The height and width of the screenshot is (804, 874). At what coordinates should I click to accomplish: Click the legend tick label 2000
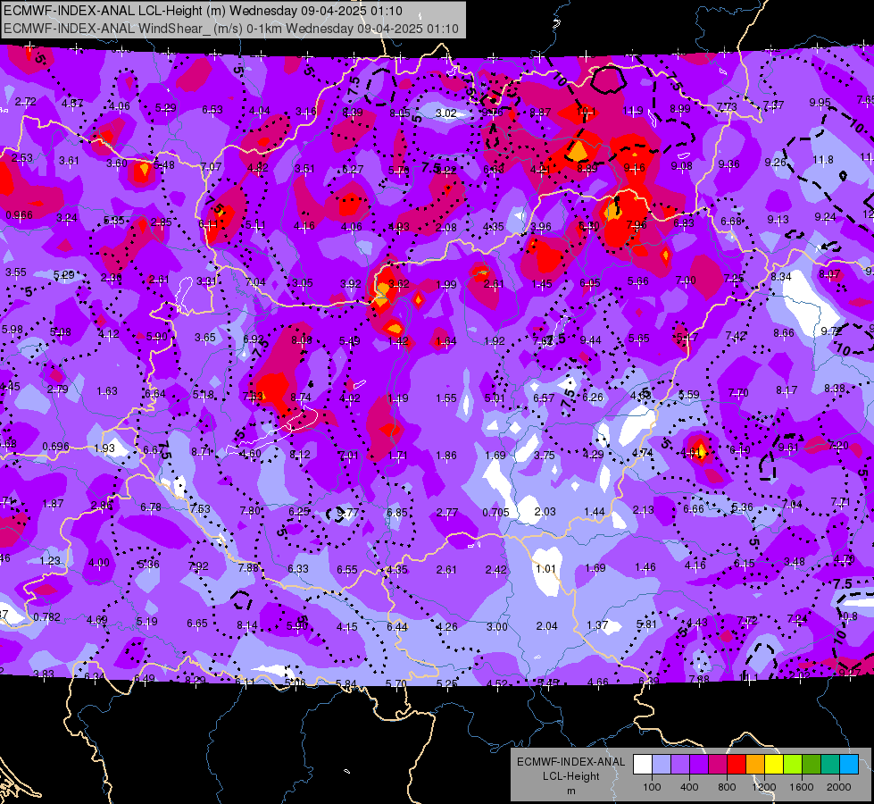click(839, 787)
